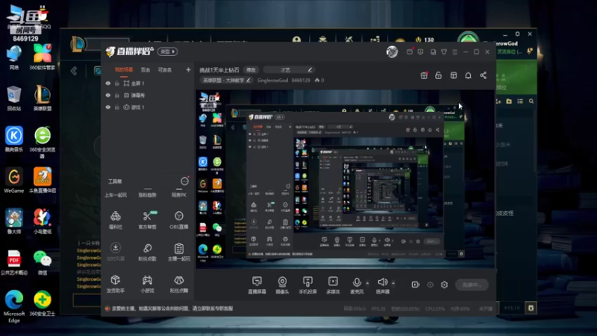Screen dimensions: 597x336
Task: Open the mail icon in title bar
Action: coord(410,52)
